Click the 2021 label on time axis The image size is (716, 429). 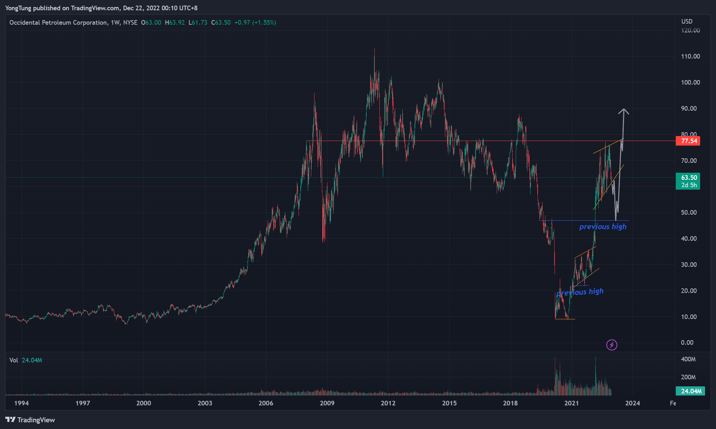(571, 403)
